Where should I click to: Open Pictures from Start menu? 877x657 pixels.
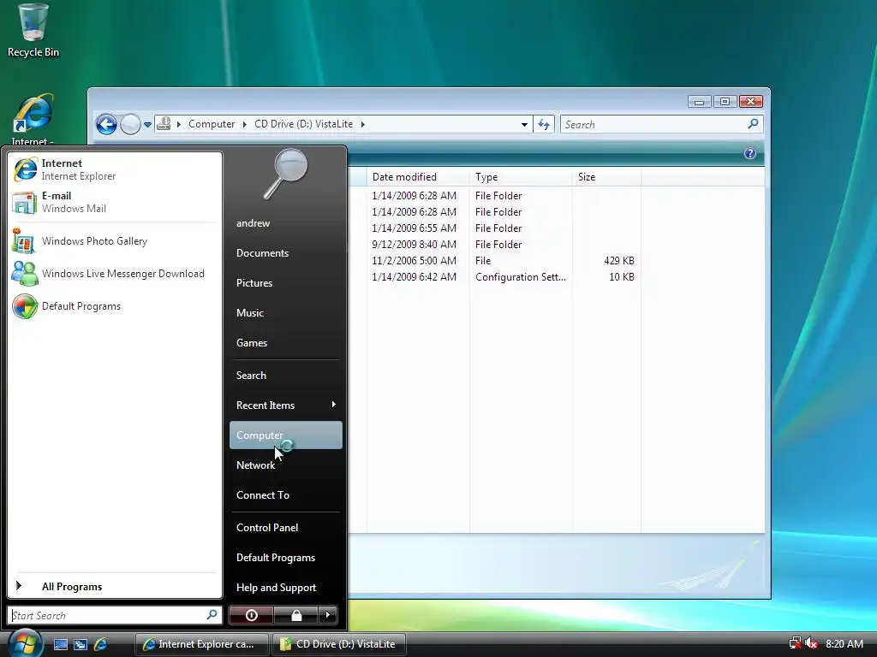click(x=286, y=282)
